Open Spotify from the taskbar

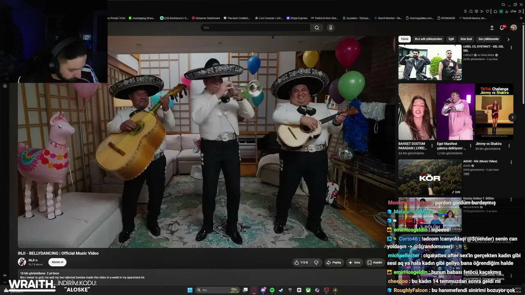[x=272, y=290]
